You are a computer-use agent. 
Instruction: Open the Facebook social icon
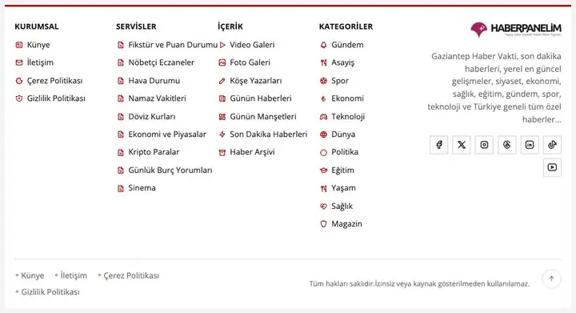[x=438, y=145]
